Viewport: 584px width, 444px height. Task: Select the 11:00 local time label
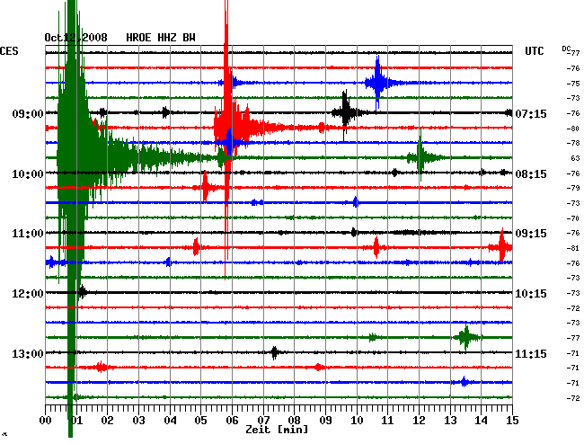click(28, 234)
